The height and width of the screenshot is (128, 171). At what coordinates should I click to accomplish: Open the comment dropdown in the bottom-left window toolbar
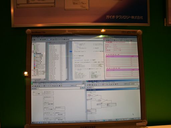(x=81, y=86)
